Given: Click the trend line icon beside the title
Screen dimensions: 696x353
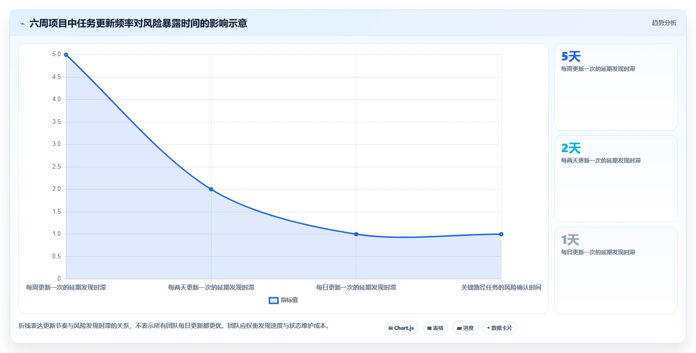Looking at the screenshot, I should click(22, 24).
